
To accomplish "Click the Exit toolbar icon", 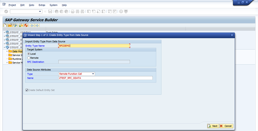I will [62, 12].
